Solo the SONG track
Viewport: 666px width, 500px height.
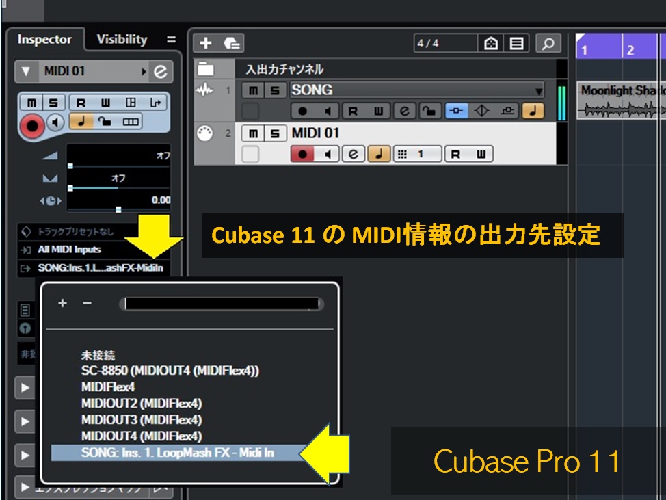[x=276, y=90]
